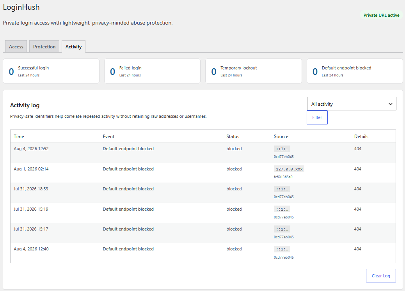Click the Aug 4, 2026 12:40 timestamp
This screenshot has width=405, height=291.
click(31, 249)
